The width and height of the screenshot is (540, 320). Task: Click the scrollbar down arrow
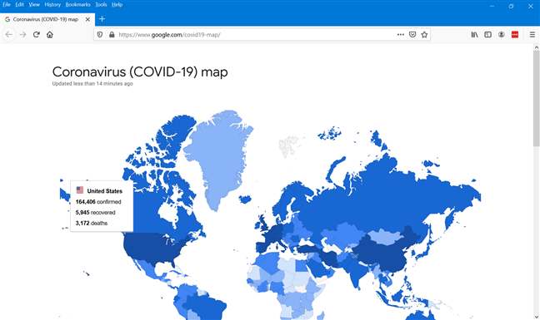(x=536, y=317)
